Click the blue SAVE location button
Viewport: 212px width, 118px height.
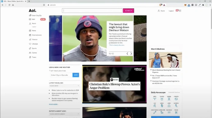coord(76,75)
